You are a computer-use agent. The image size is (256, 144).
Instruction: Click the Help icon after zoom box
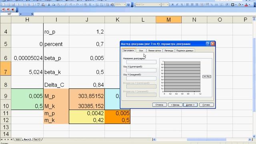[x=128, y=5]
